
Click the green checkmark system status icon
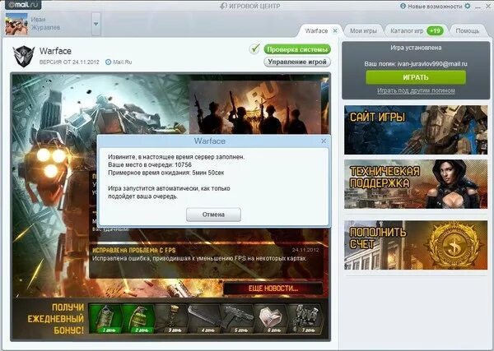254,48
